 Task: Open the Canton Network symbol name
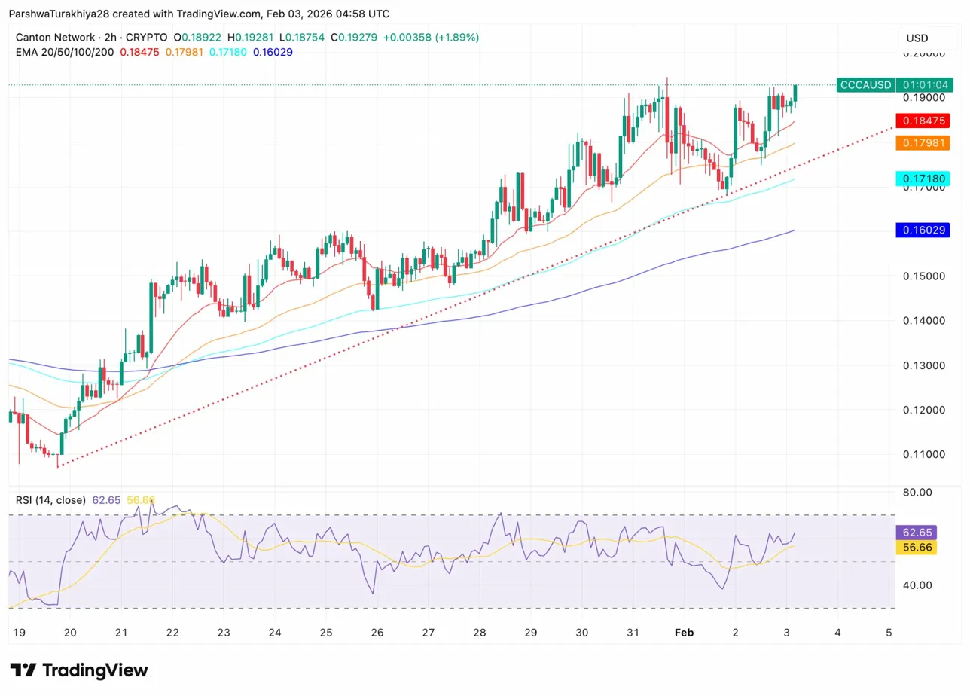tap(53, 37)
